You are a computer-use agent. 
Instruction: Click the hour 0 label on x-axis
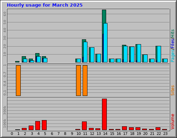click(x=12, y=134)
